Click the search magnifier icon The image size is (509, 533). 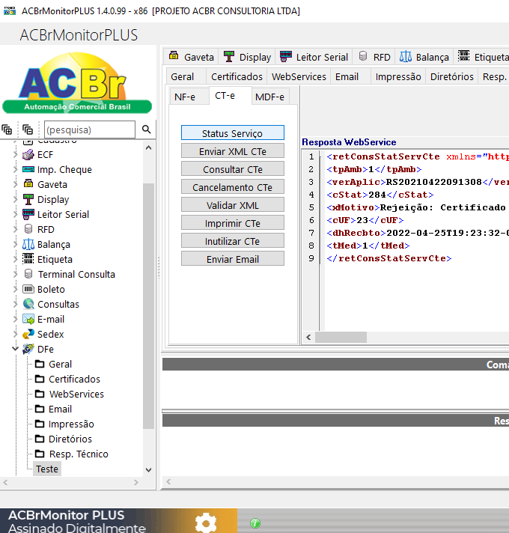pos(146,130)
